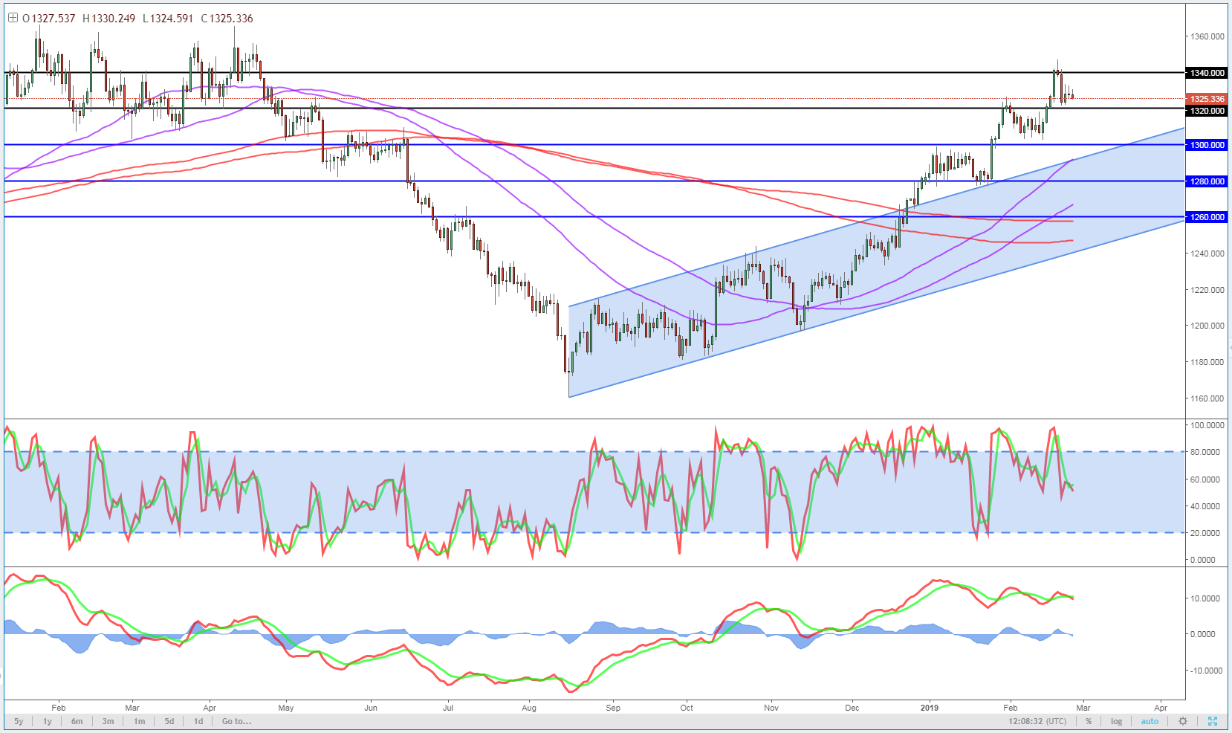The image size is (1232, 733).
Task: Click the 1320.000 horizontal line price label
Action: point(1207,111)
